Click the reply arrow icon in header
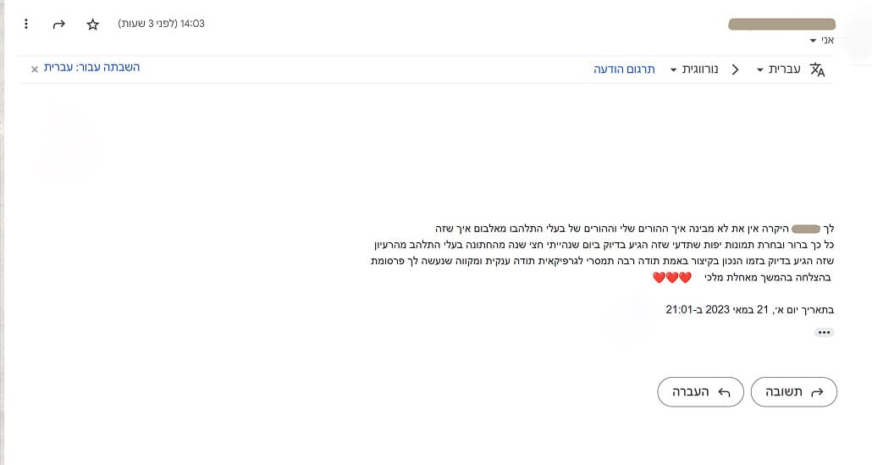This screenshot has height=465, width=872. (59, 24)
